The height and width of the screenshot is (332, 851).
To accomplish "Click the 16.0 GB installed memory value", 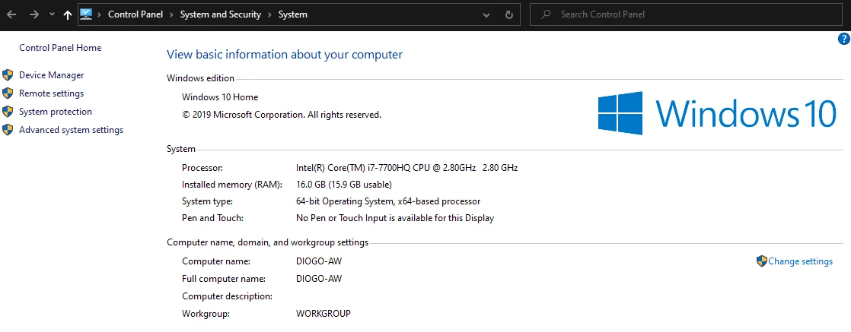I will coord(343,185).
